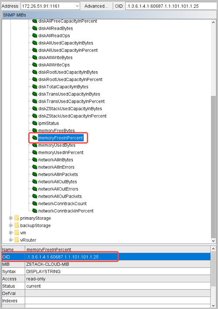The width and height of the screenshot is (218, 309).
Task: Click the folder icon for vRouter
Action: click(x=17, y=240)
